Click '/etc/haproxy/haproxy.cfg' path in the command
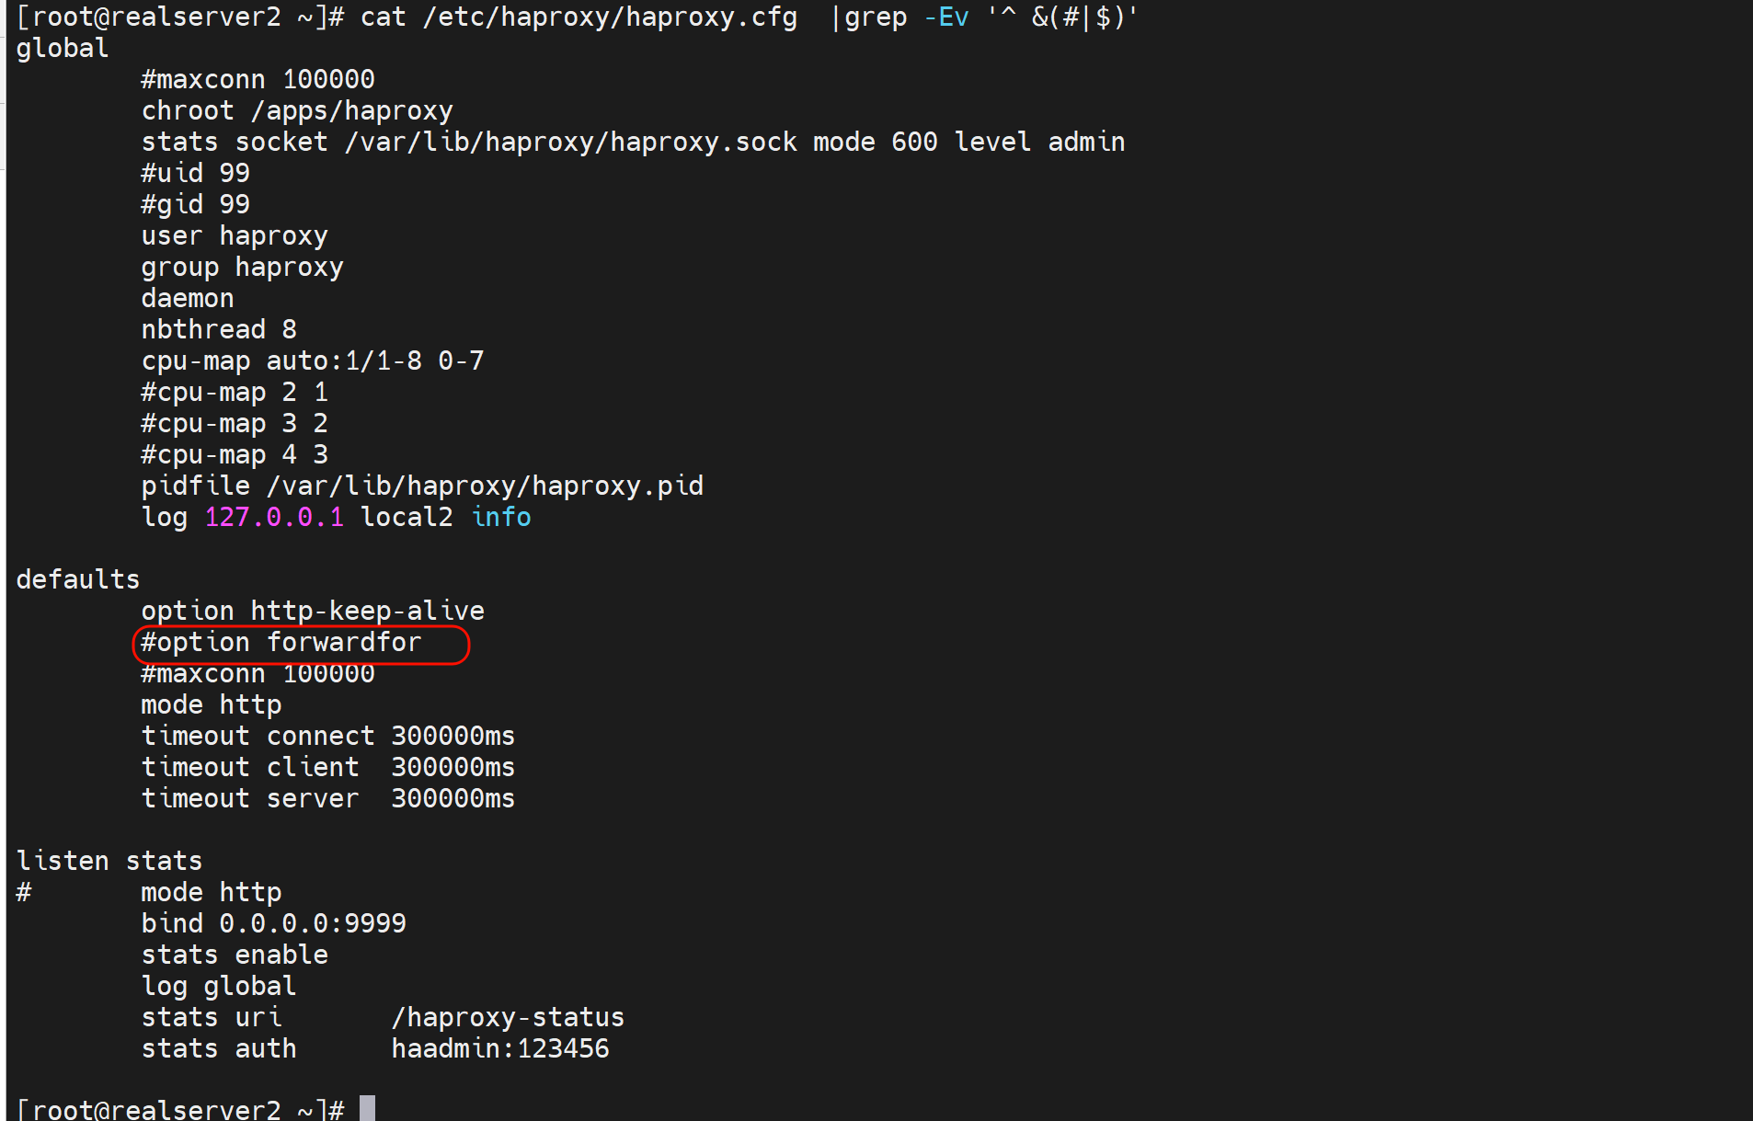1753x1121 pixels. (x=610, y=17)
